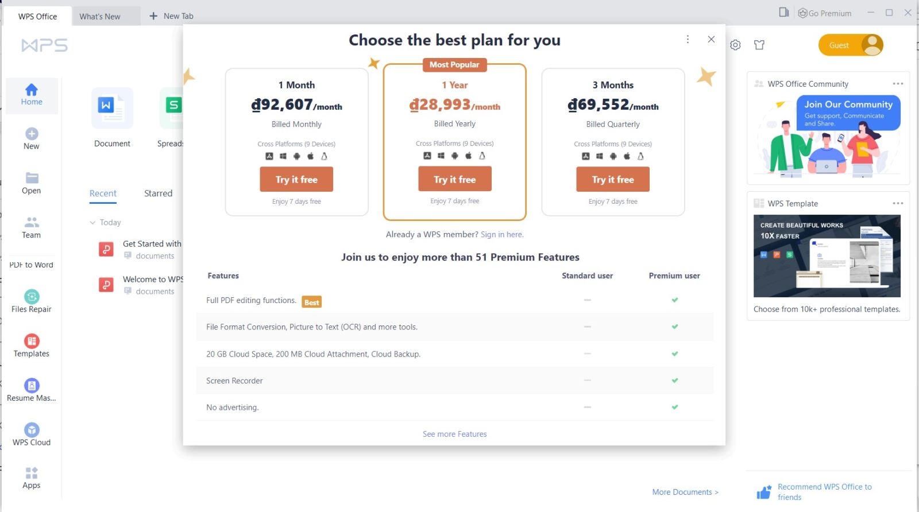919x512 pixels.
Task: Click Sign in here link
Action: tap(502, 234)
